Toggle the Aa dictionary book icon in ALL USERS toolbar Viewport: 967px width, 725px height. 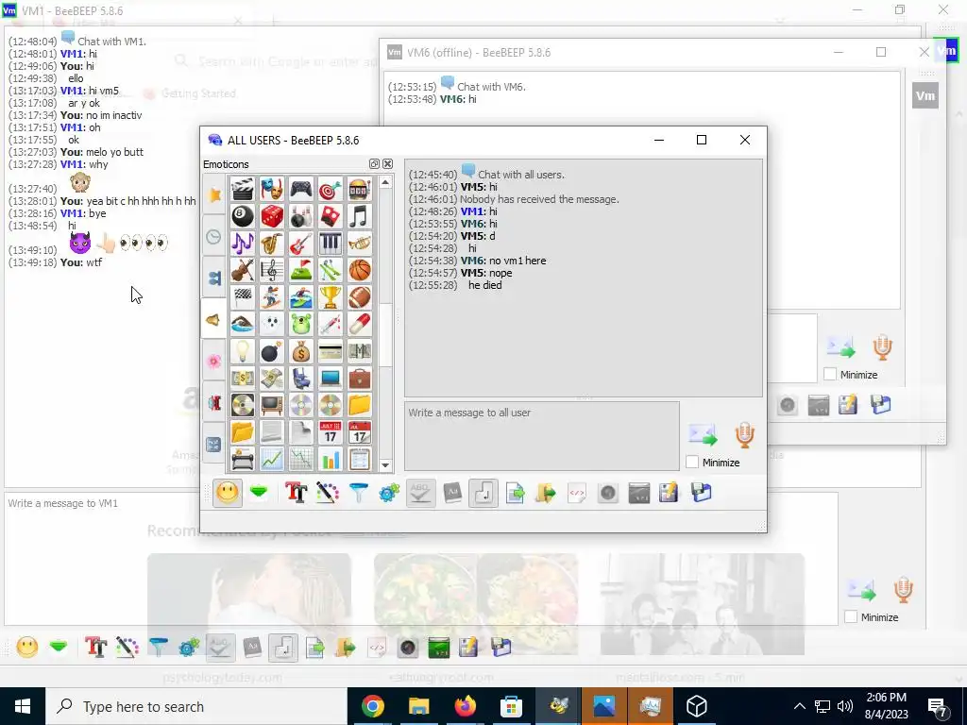[452, 493]
